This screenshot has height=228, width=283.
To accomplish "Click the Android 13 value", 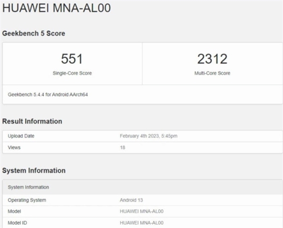I will coord(132,200).
